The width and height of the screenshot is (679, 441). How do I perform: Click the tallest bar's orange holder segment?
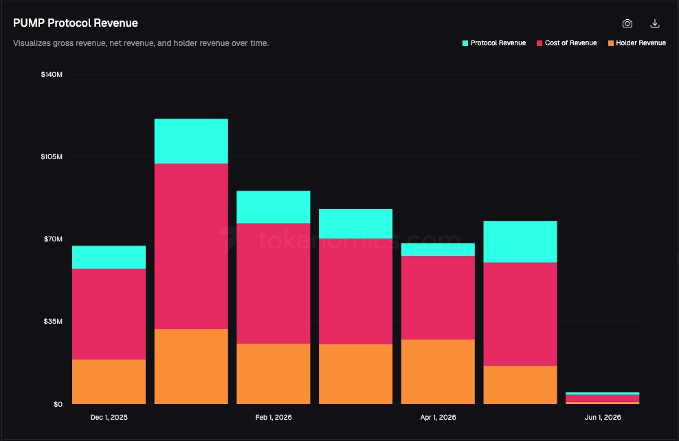[x=191, y=367]
